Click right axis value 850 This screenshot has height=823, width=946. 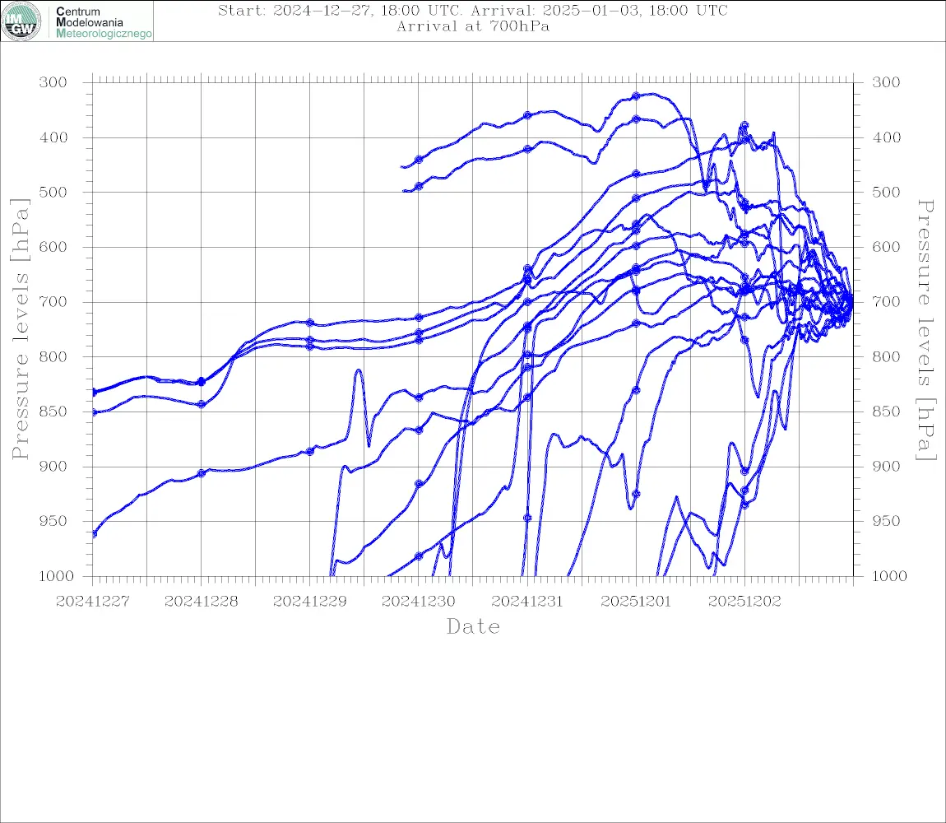click(x=886, y=411)
